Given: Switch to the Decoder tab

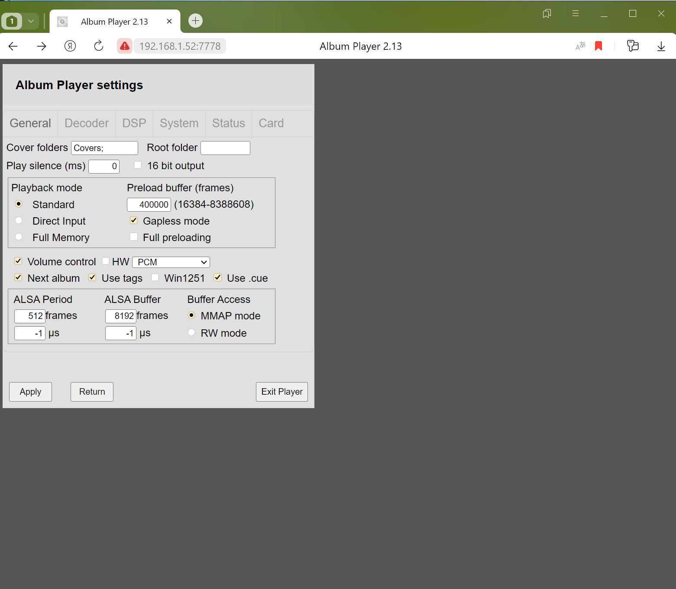Looking at the screenshot, I should [x=87, y=123].
